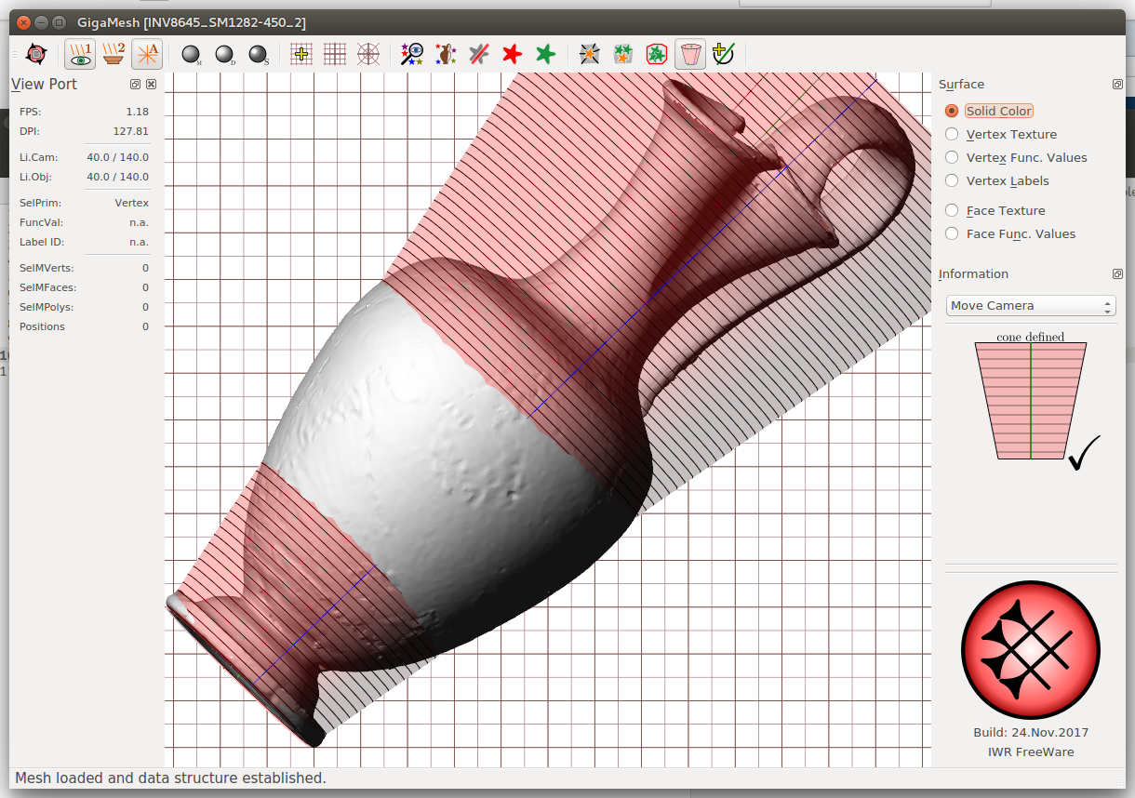Click the Li.Obj value 40.0 / 140.0
1135x798 pixels.
point(117,177)
